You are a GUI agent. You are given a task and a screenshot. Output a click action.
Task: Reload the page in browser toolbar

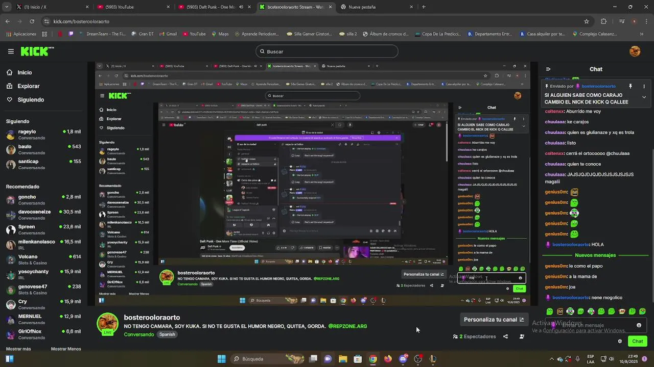[x=32, y=21]
